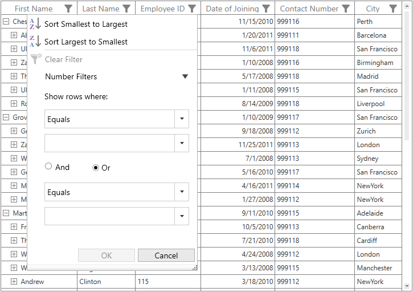Viewport: 413px width, 292px height.
Task: Expand the row with Madrid city
Action: click(14, 76)
